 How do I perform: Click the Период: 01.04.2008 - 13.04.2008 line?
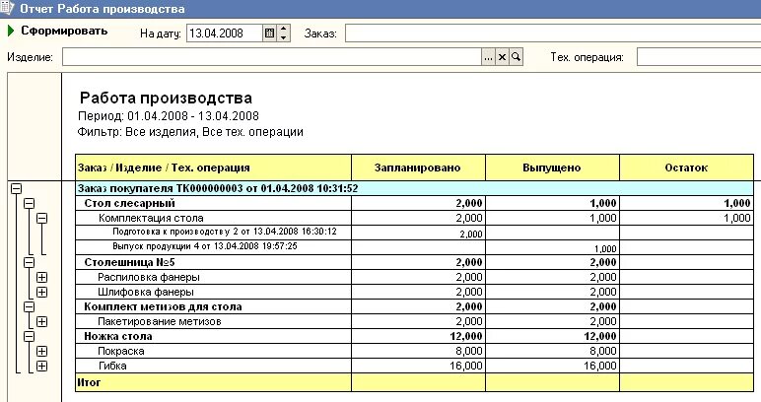(x=169, y=116)
